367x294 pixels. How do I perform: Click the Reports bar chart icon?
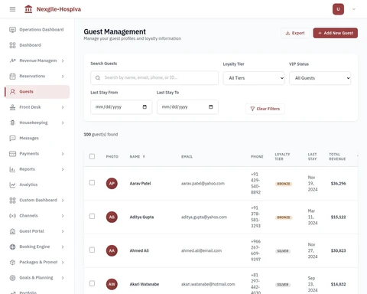[x=12, y=169]
